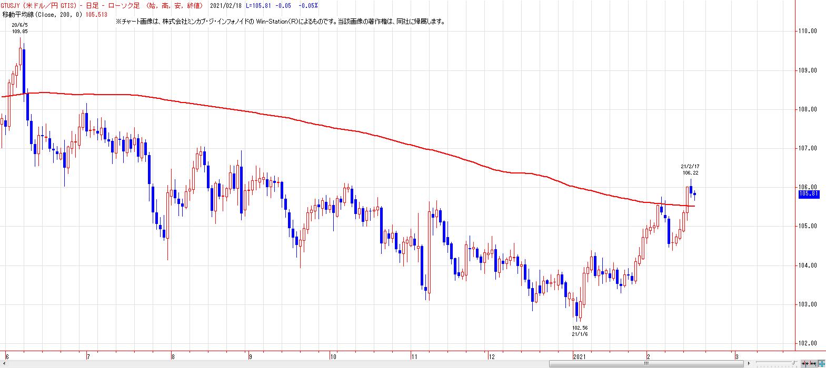Click the 21/2/17 106.22 high label
The height and width of the screenshot is (368, 826).
point(690,169)
